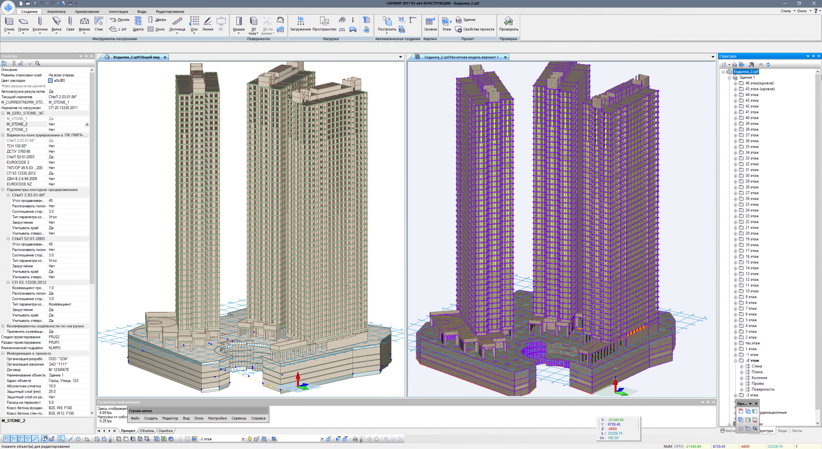The width and height of the screenshot is (822, 449).
Task: Click the a0c8f0 color swatch
Action: coord(51,81)
